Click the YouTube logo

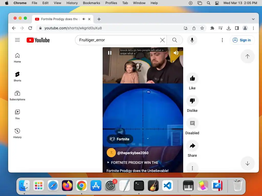tap(38, 40)
